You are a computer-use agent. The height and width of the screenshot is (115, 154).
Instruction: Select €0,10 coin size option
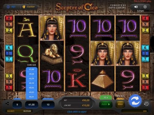(x=32, y=83)
